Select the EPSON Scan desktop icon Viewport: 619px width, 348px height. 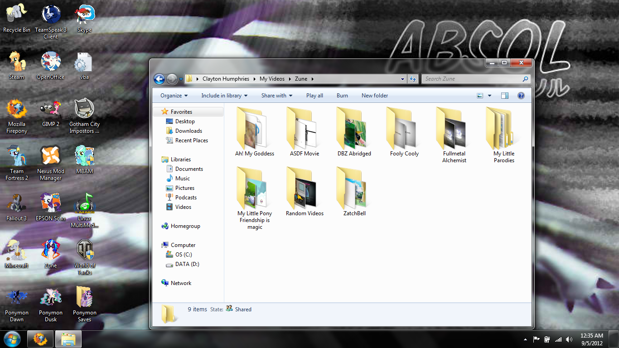[51, 207]
